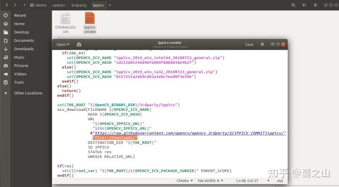Click the Desktop folder icon in sidebar

click(x=6, y=32)
